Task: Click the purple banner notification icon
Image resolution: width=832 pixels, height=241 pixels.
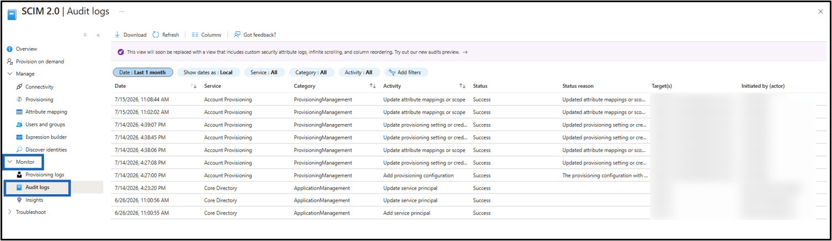Action: coord(121,52)
